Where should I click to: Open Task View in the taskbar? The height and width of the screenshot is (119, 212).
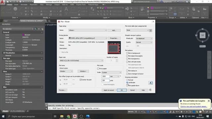[x=55, y=116]
